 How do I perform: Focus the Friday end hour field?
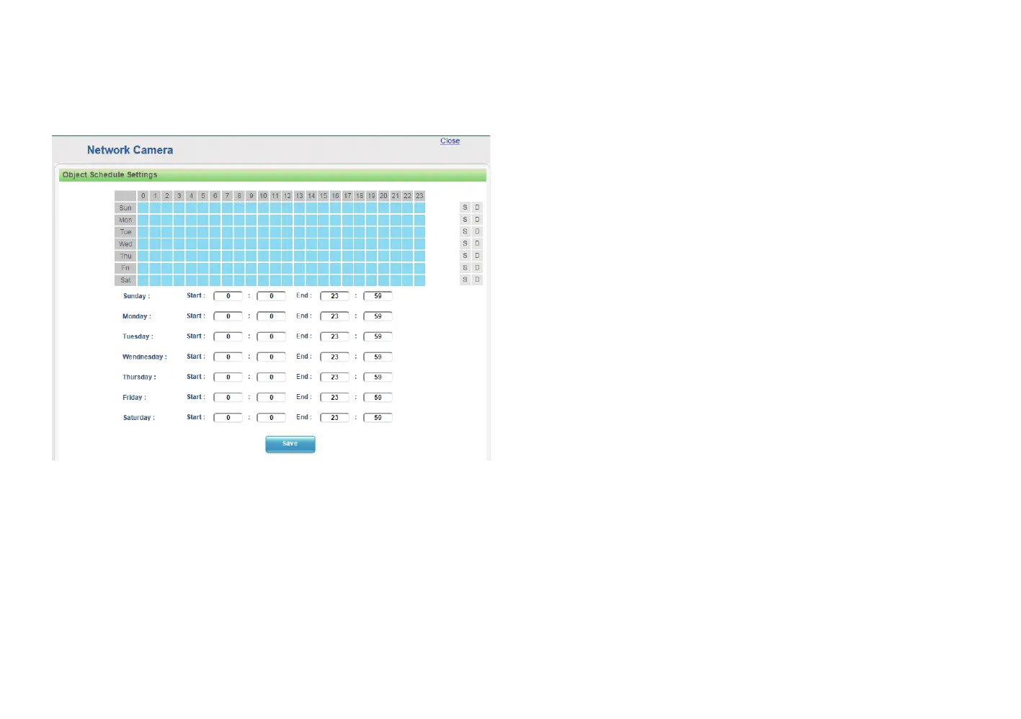click(335, 397)
